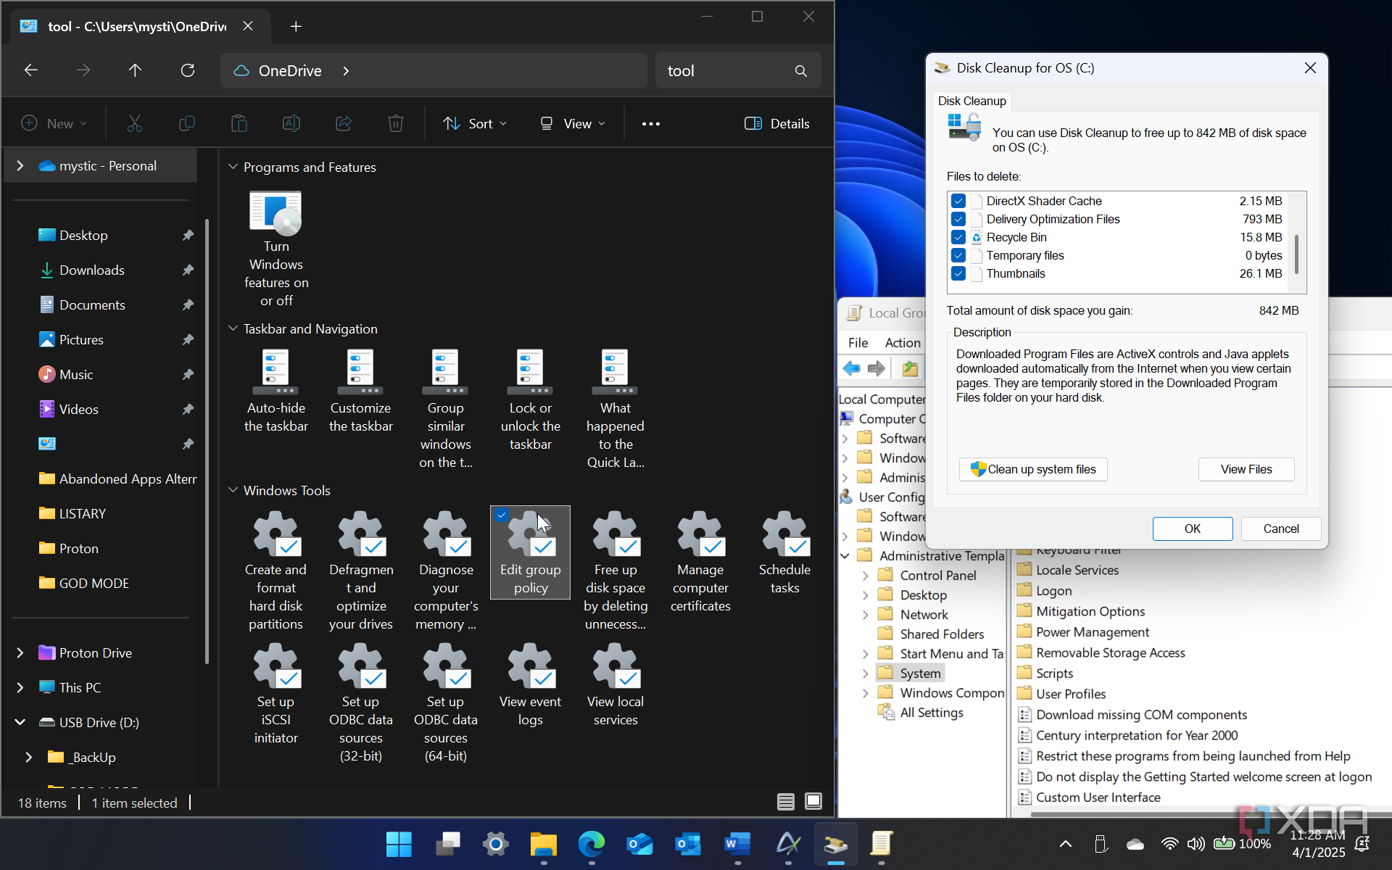Click the Cut scissors icon
The height and width of the screenshot is (870, 1392).
[x=135, y=123]
